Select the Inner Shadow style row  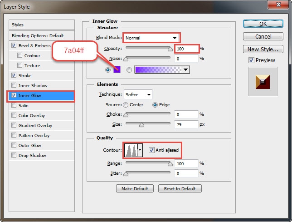[42, 85]
